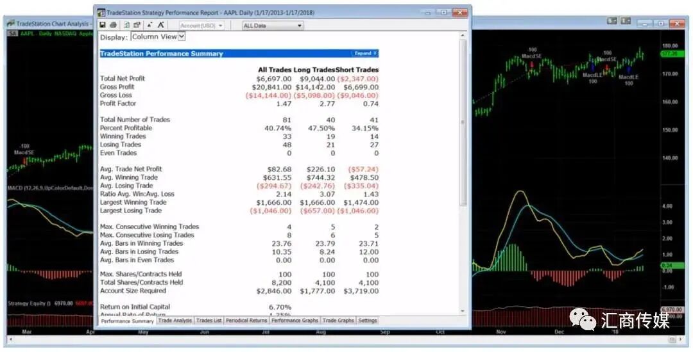Click the export-to-spreadsheet toolbar icon
This screenshot has width=693, height=352.
127,26
